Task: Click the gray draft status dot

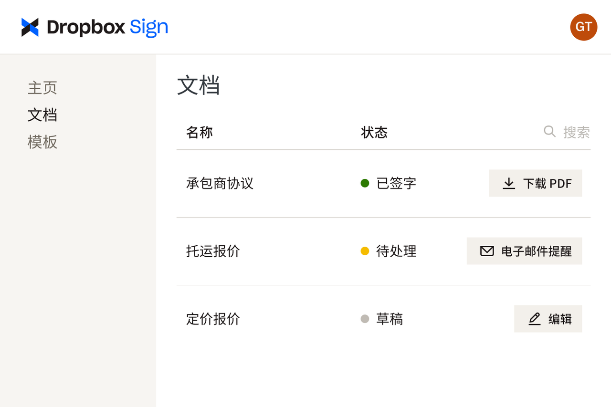Action: 366,319
